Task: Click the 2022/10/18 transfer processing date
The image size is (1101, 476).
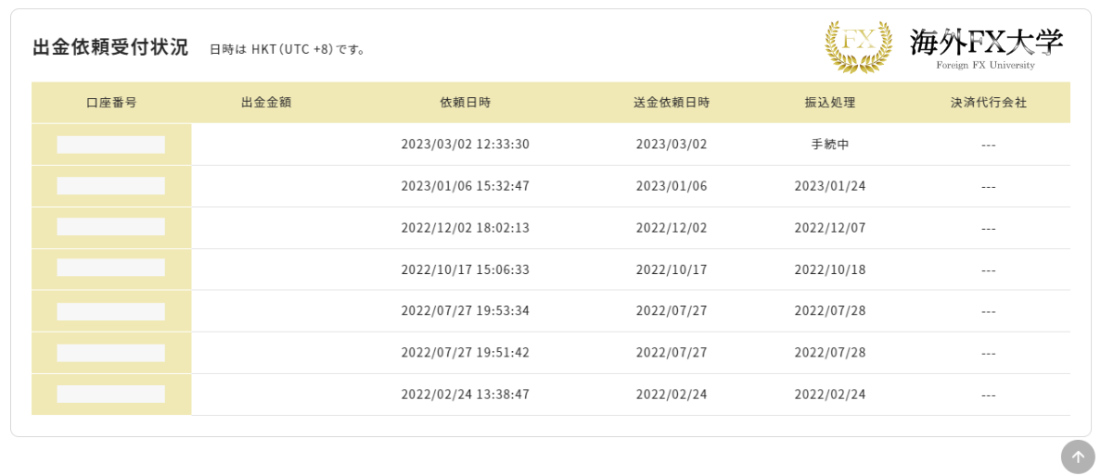Action: point(830,269)
